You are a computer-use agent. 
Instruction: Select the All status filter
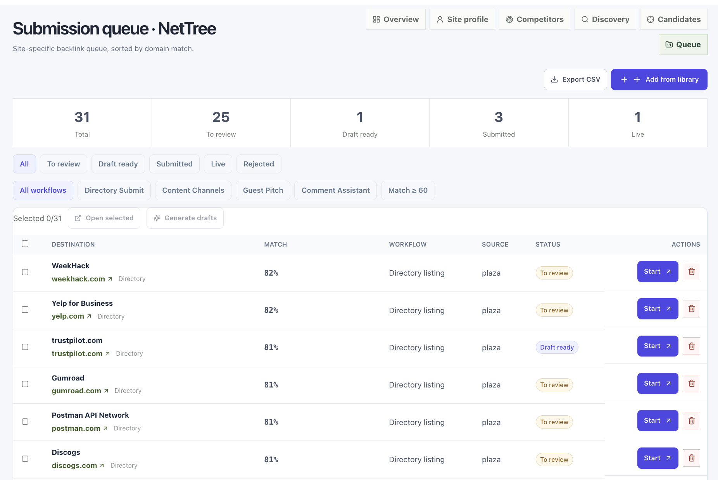tap(24, 164)
